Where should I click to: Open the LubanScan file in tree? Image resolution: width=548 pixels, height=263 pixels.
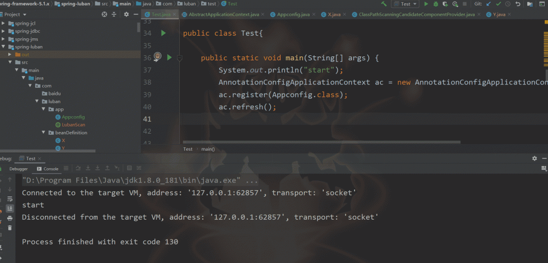(x=70, y=125)
